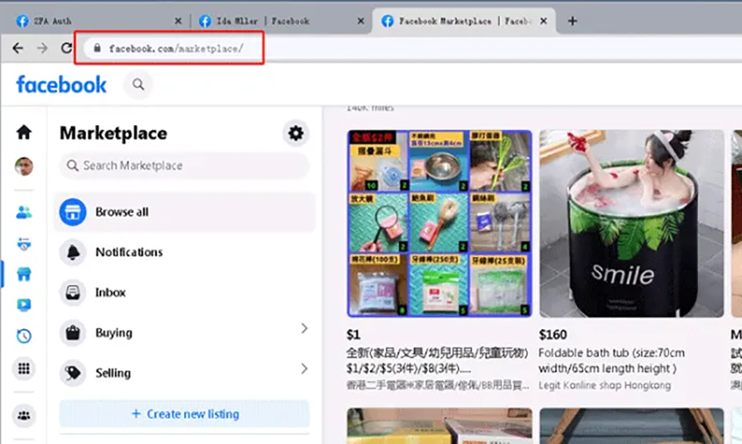Click the Groups icon at bottom of sidebar
Screen dimensions: 742x444
(24, 414)
